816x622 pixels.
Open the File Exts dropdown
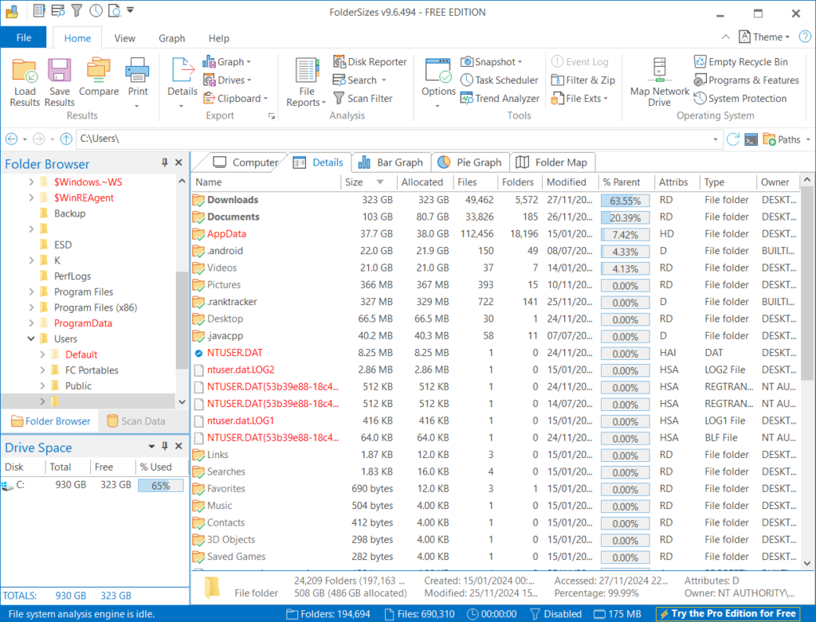point(580,98)
